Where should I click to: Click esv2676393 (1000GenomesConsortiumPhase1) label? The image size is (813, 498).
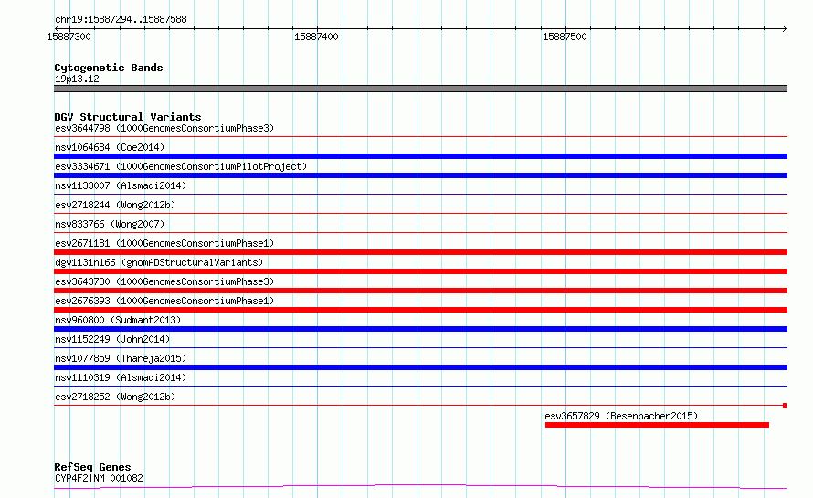[164, 301]
